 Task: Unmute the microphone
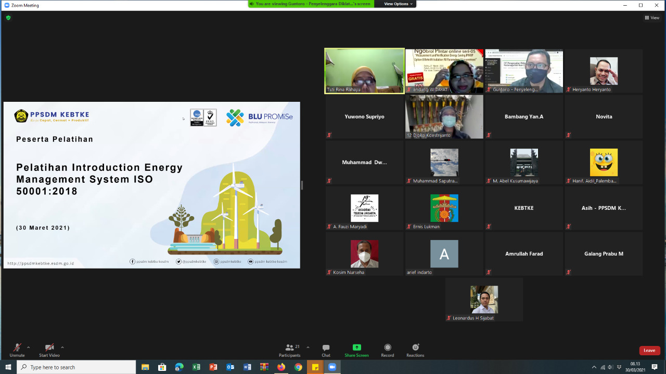coord(17,350)
